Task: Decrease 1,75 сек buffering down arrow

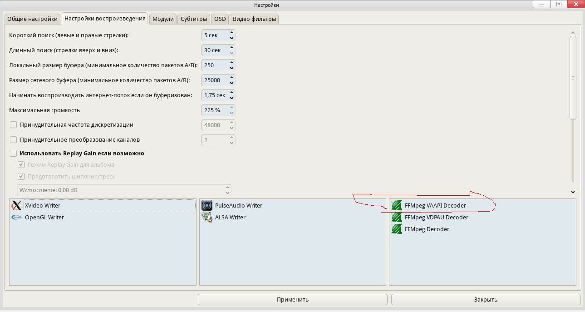Action: 231,98
